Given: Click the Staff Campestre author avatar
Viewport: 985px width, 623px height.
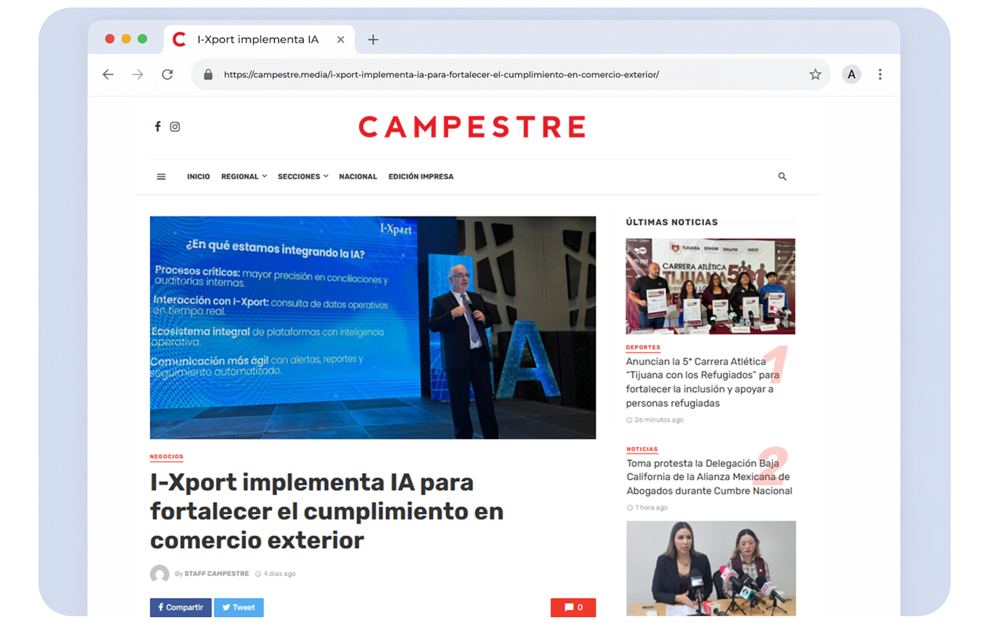Looking at the screenshot, I should click(x=159, y=574).
